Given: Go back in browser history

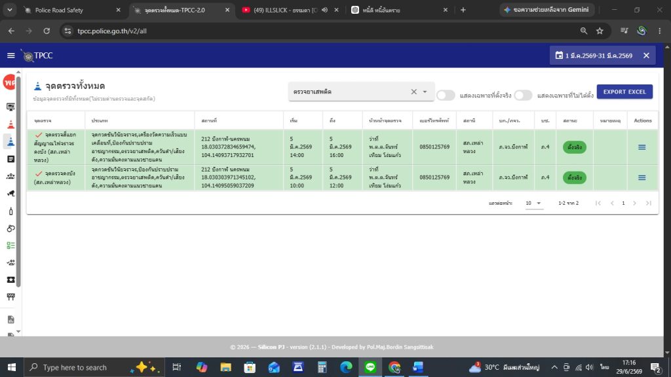Looking at the screenshot, I should 12,31.
